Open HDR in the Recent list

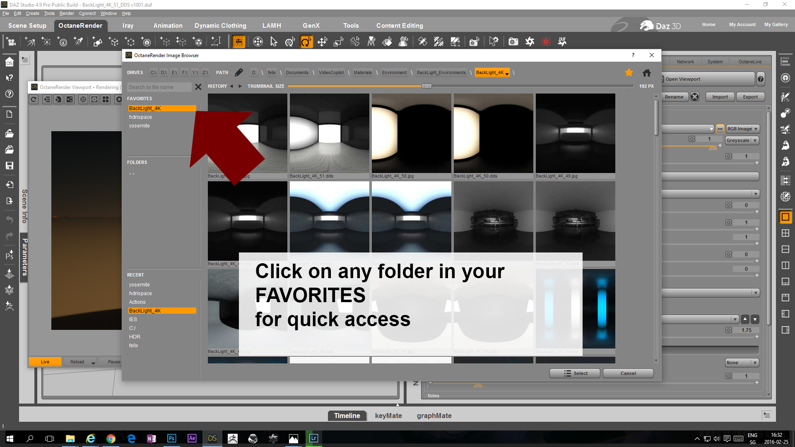[x=135, y=337]
